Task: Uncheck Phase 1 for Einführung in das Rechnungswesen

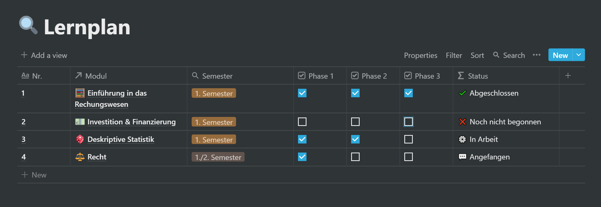Action: pos(302,93)
